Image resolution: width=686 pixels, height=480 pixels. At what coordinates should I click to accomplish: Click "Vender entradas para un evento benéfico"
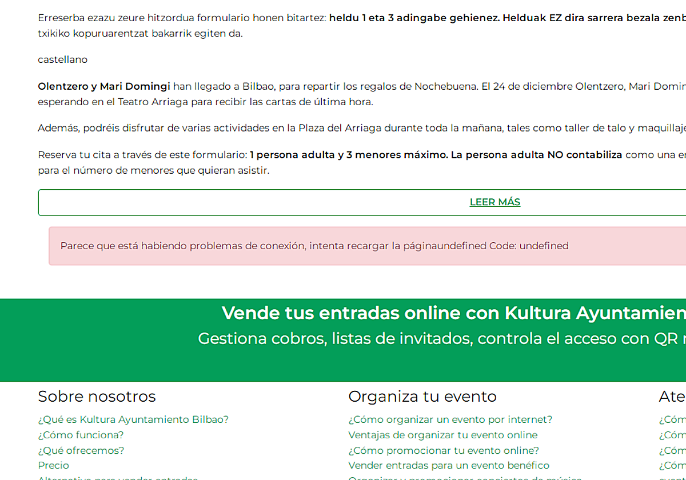pyautogui.click(x=448, y=465)
